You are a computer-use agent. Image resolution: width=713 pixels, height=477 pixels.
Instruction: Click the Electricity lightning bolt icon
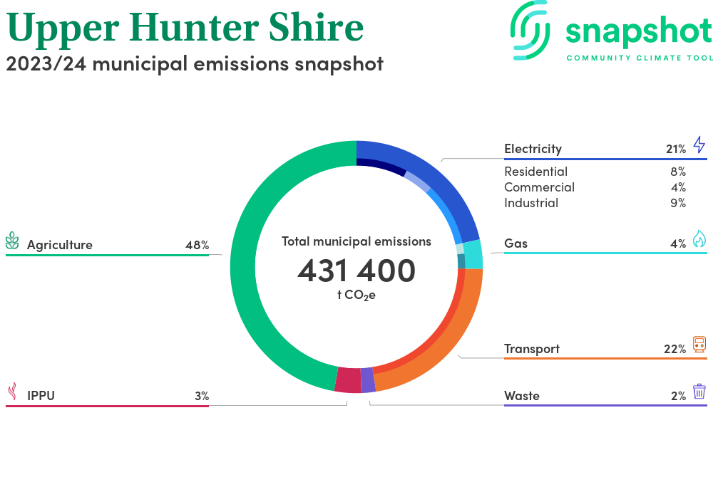pos(699,145)
